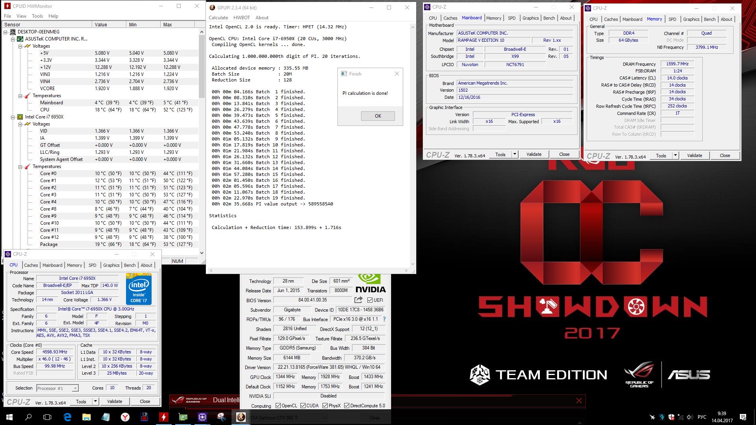Switch to CPU-Z via purple chip taskbar icon

(x=202, y=417)
